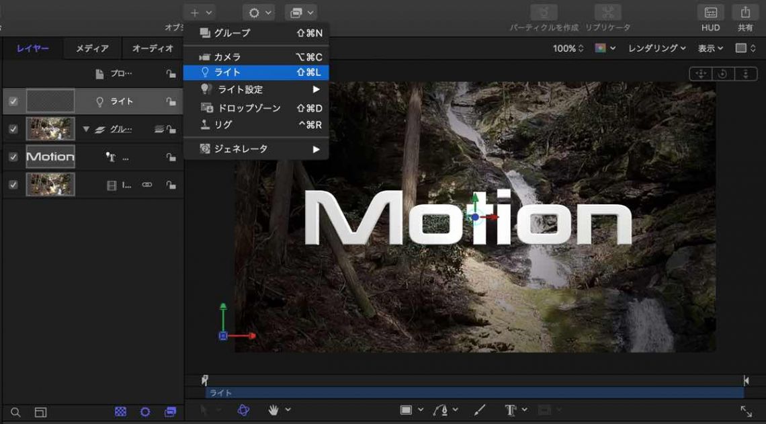Select the hand pan tool
766x424 pixels.
[274, 410]
